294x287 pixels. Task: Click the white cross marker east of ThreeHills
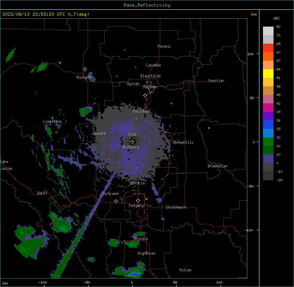coord(209,128)
